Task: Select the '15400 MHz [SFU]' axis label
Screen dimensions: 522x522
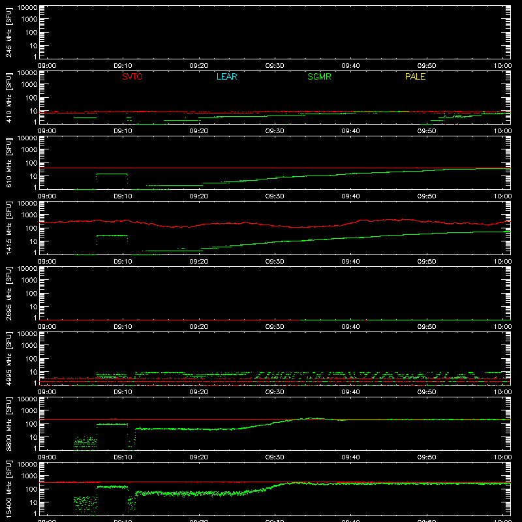Action: point(8,489)
